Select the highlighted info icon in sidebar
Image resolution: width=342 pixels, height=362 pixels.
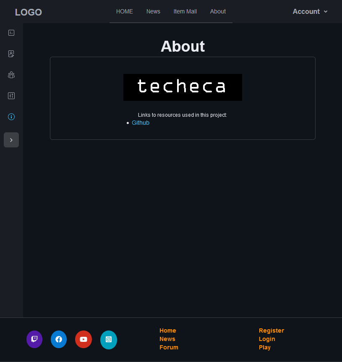11,117
